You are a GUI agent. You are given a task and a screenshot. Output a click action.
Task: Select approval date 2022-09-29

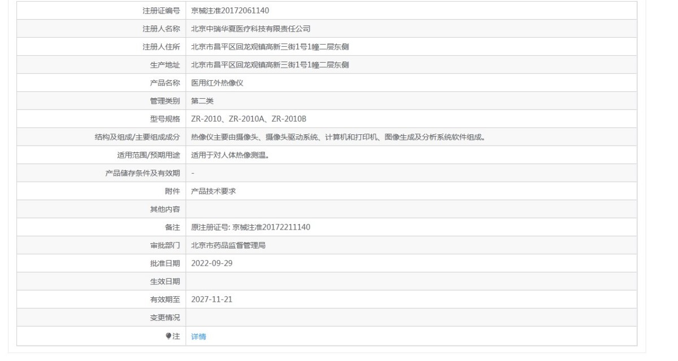coord(212,263)
